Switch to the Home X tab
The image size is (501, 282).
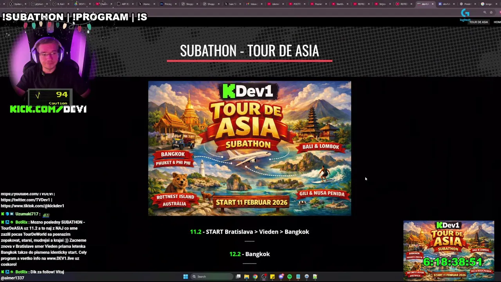pos(146,4)
